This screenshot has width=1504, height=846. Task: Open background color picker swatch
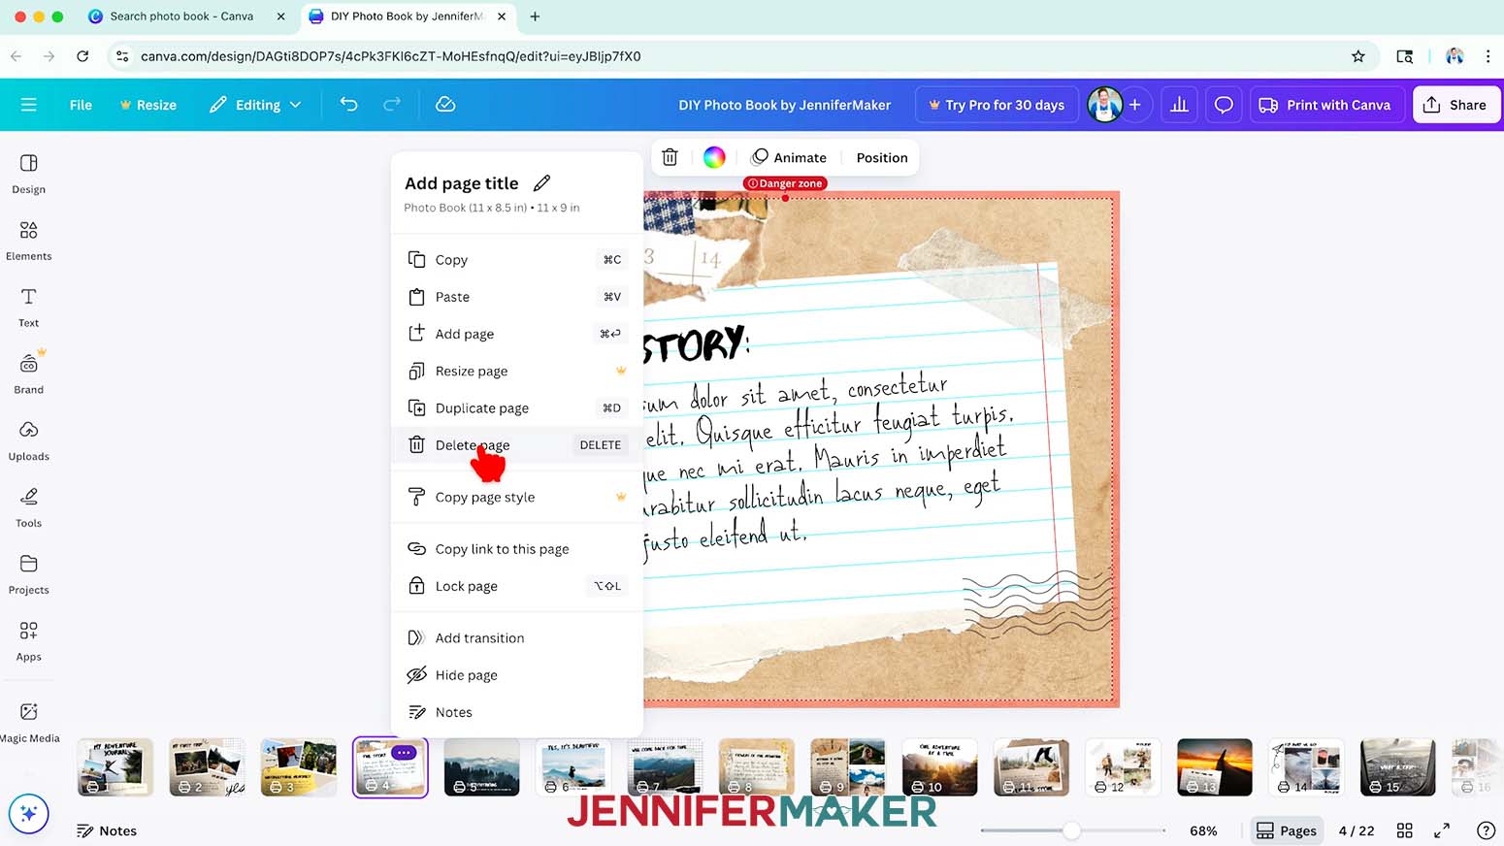coord(714,157)
